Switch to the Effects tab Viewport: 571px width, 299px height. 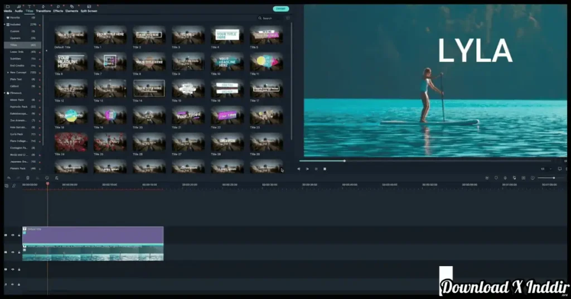point(58,9)
